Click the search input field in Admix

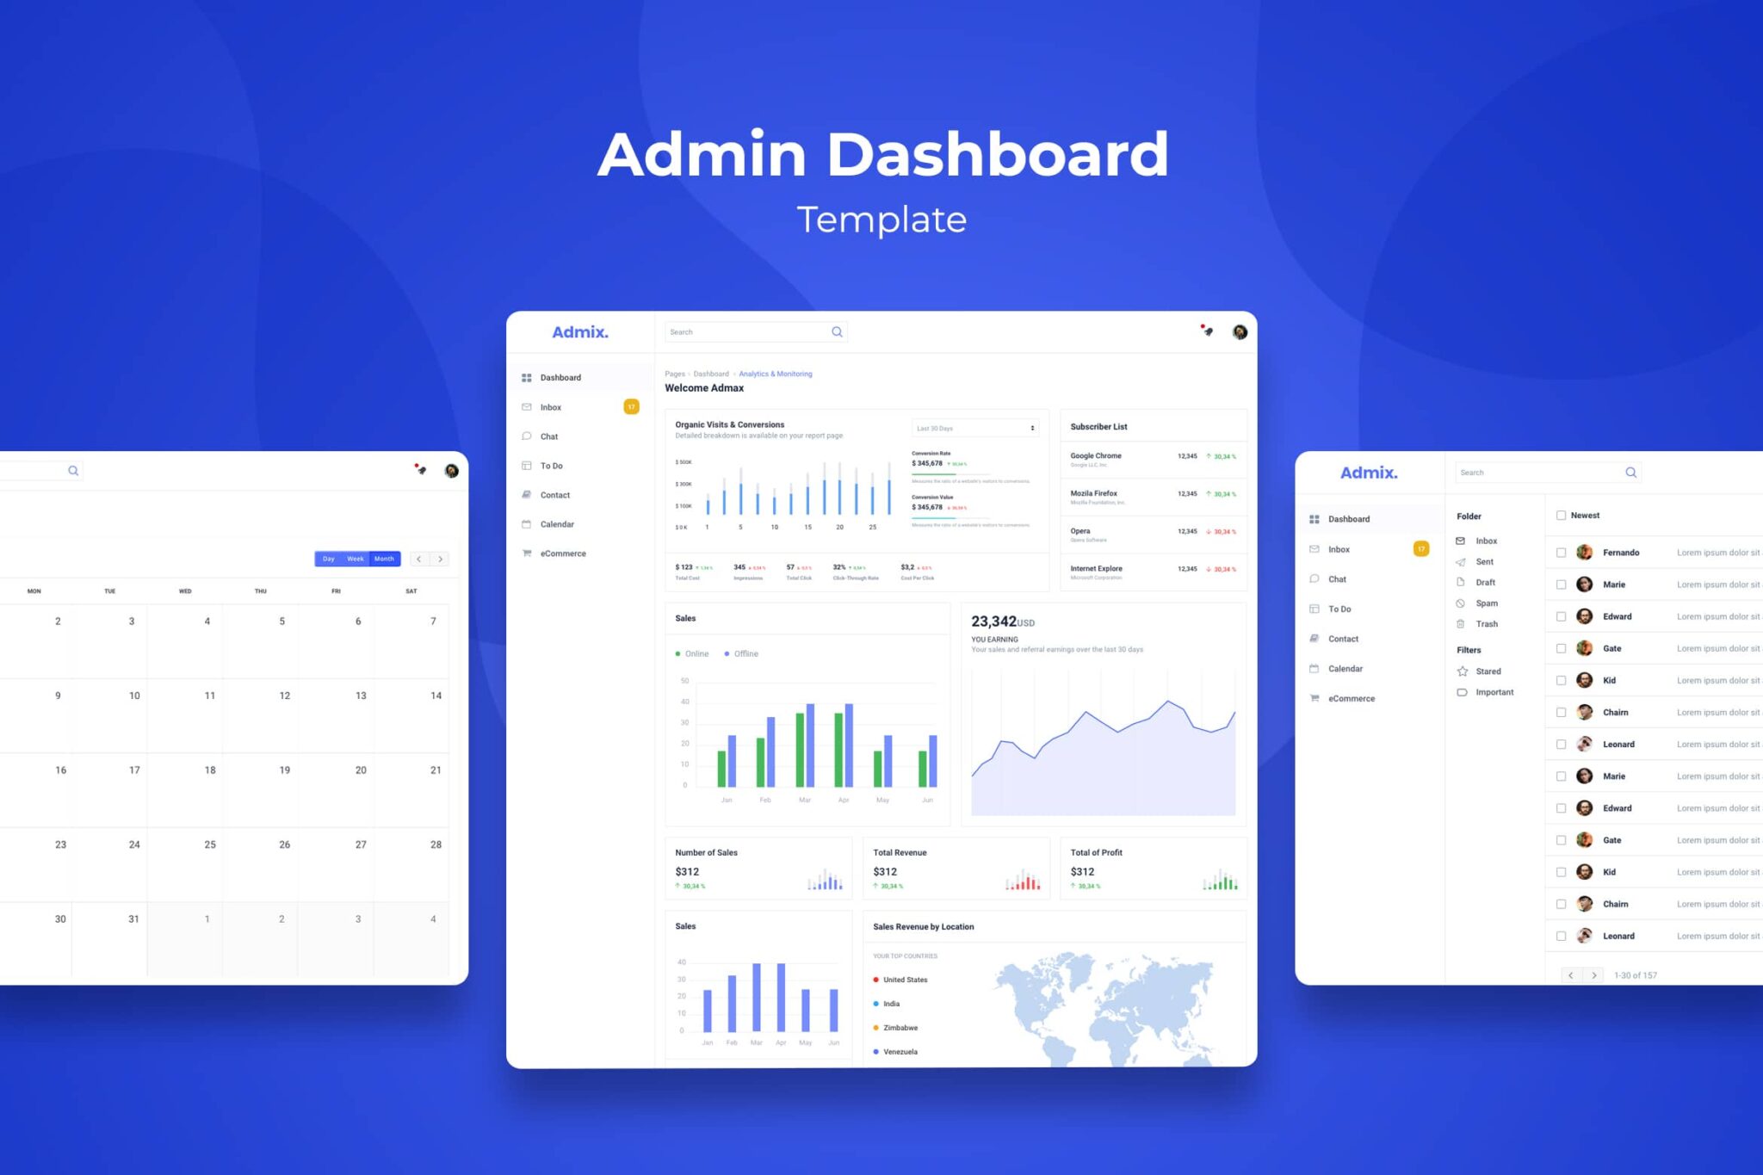coord(748,333)
